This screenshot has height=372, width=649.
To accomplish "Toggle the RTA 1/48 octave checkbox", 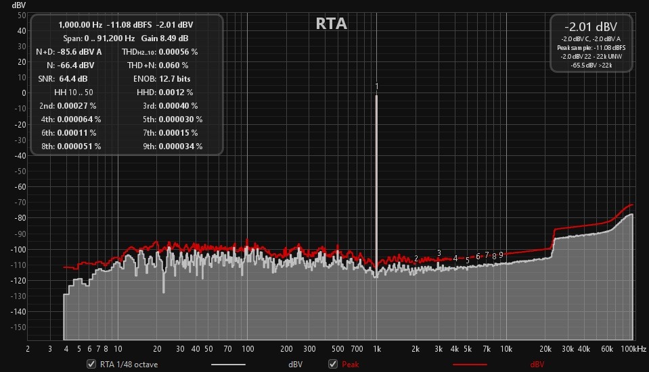I will pyautogui.click(x=91, y=364).
